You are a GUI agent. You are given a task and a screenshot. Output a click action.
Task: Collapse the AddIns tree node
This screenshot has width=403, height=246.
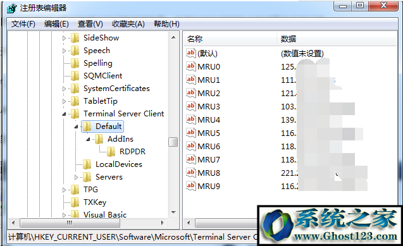coord(88,139)
